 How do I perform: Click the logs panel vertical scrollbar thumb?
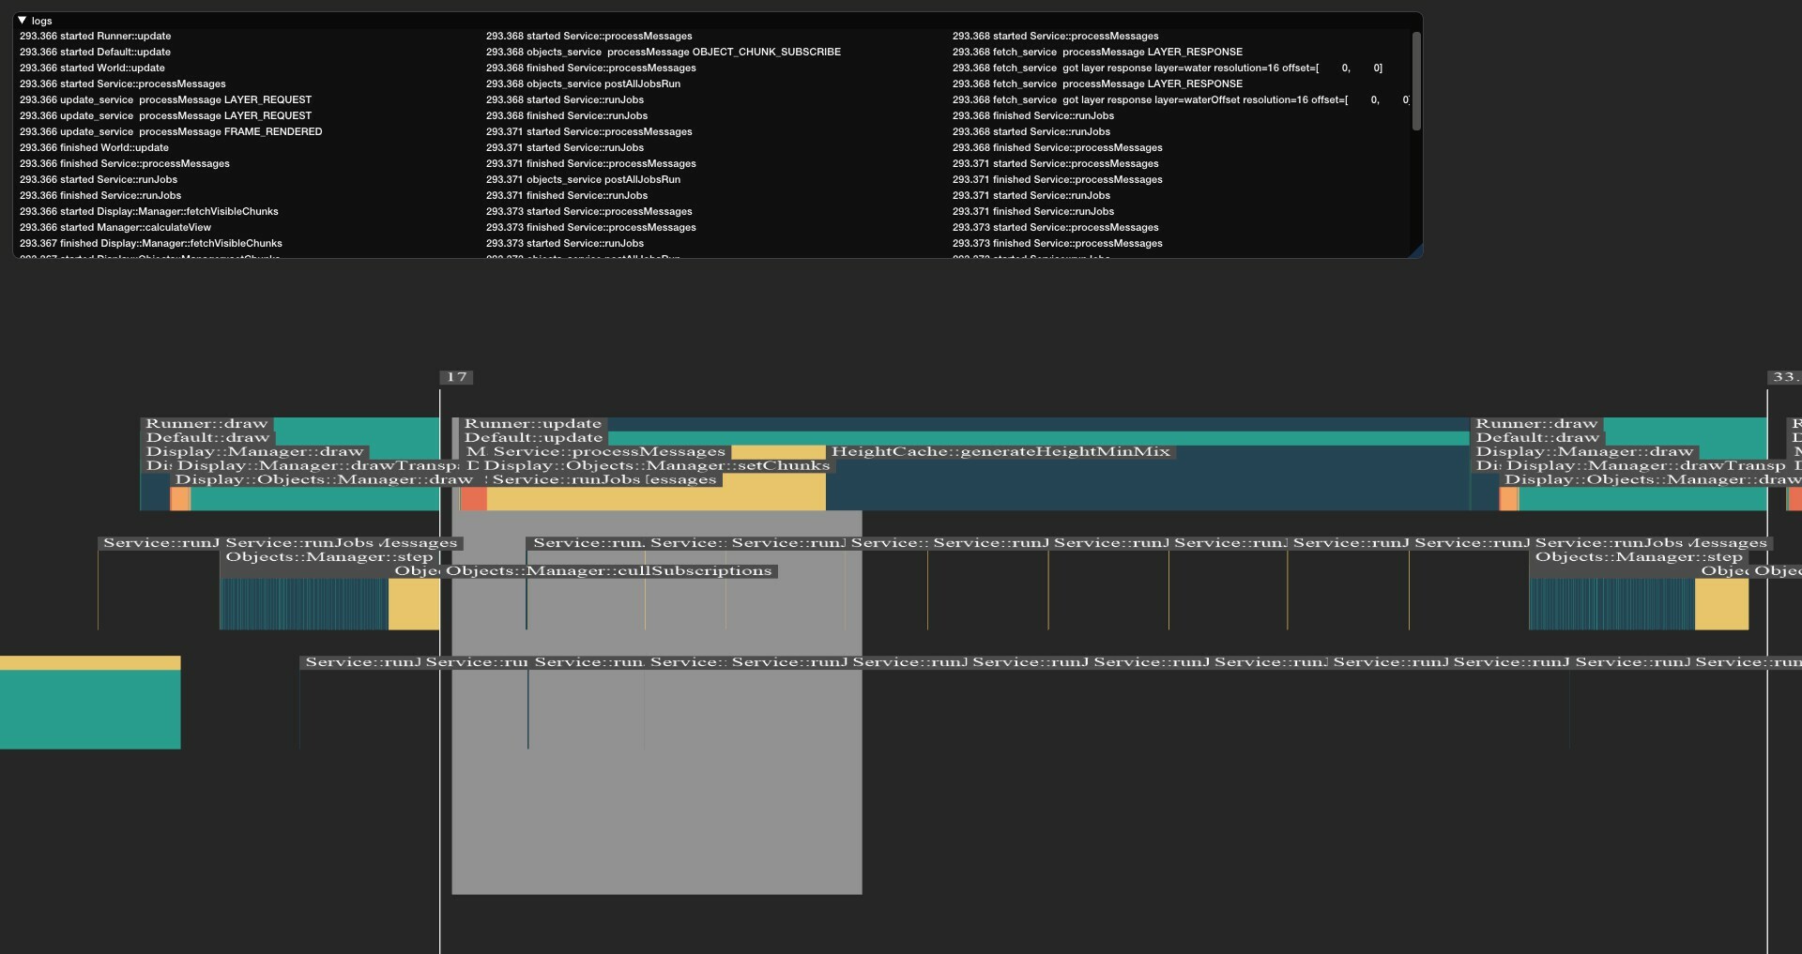tap(1415, 81)
